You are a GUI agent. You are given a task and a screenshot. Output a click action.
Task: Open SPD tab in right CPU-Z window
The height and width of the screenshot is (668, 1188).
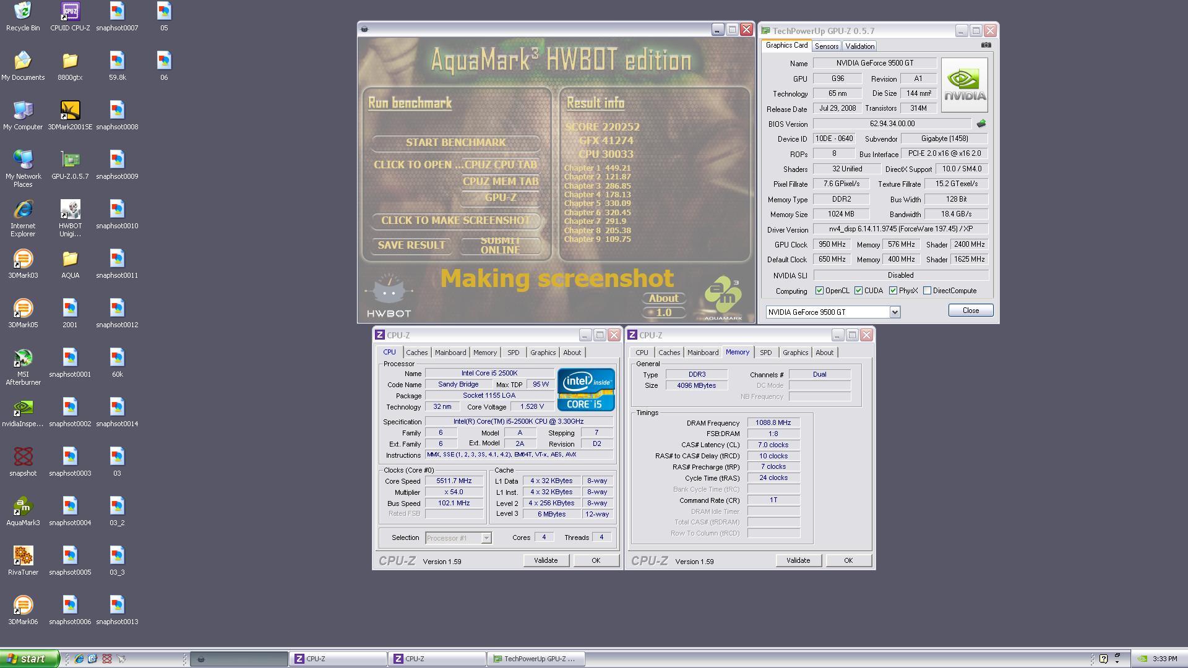(x=766, y=353)
